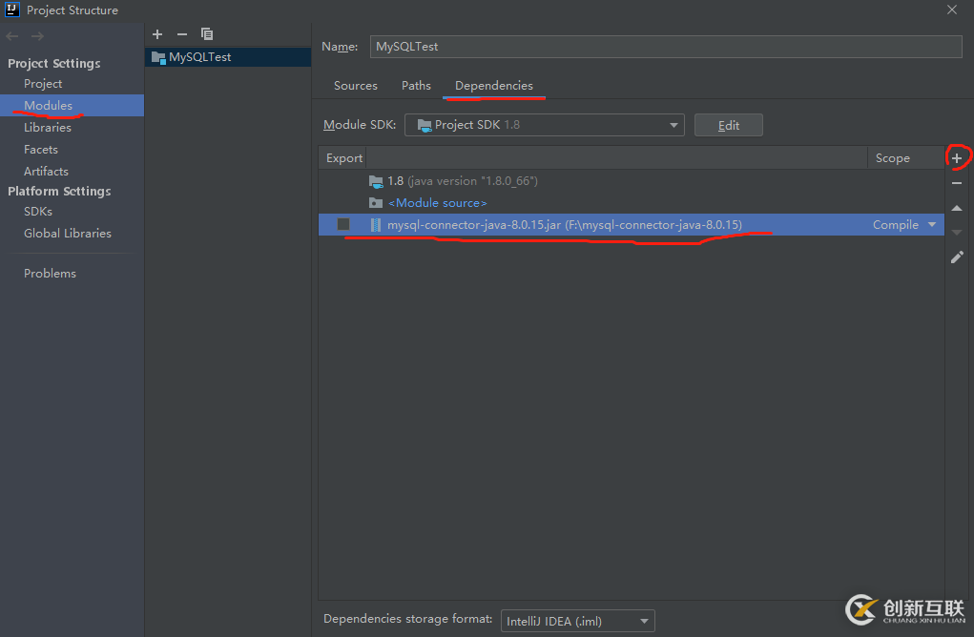Open Facets settings

(40, 150)
